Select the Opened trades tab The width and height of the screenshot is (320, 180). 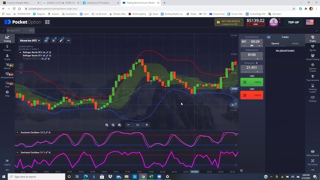(275, 43)
